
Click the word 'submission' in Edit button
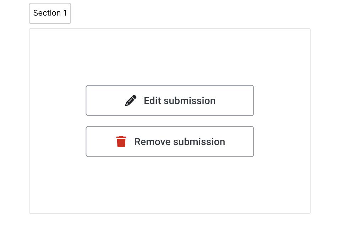click(190, 100)
